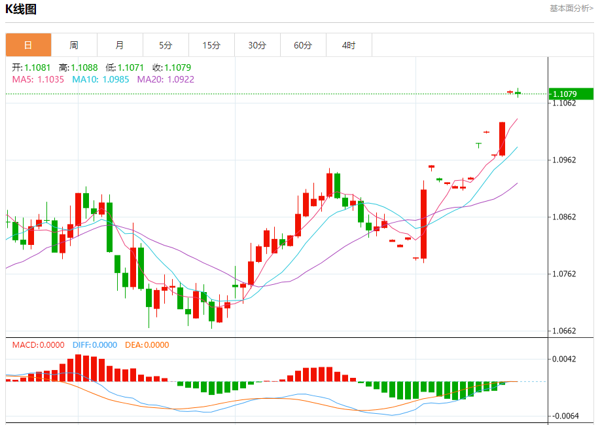
Task: Select the 日 daily chart tab
Action: pyautogui.click(x=28, y=45)
